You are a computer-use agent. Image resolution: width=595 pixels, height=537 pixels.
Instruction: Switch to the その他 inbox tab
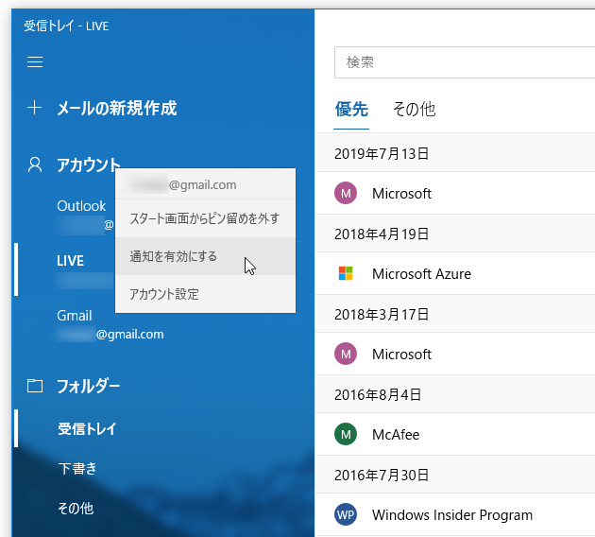(x=414, y=110)
